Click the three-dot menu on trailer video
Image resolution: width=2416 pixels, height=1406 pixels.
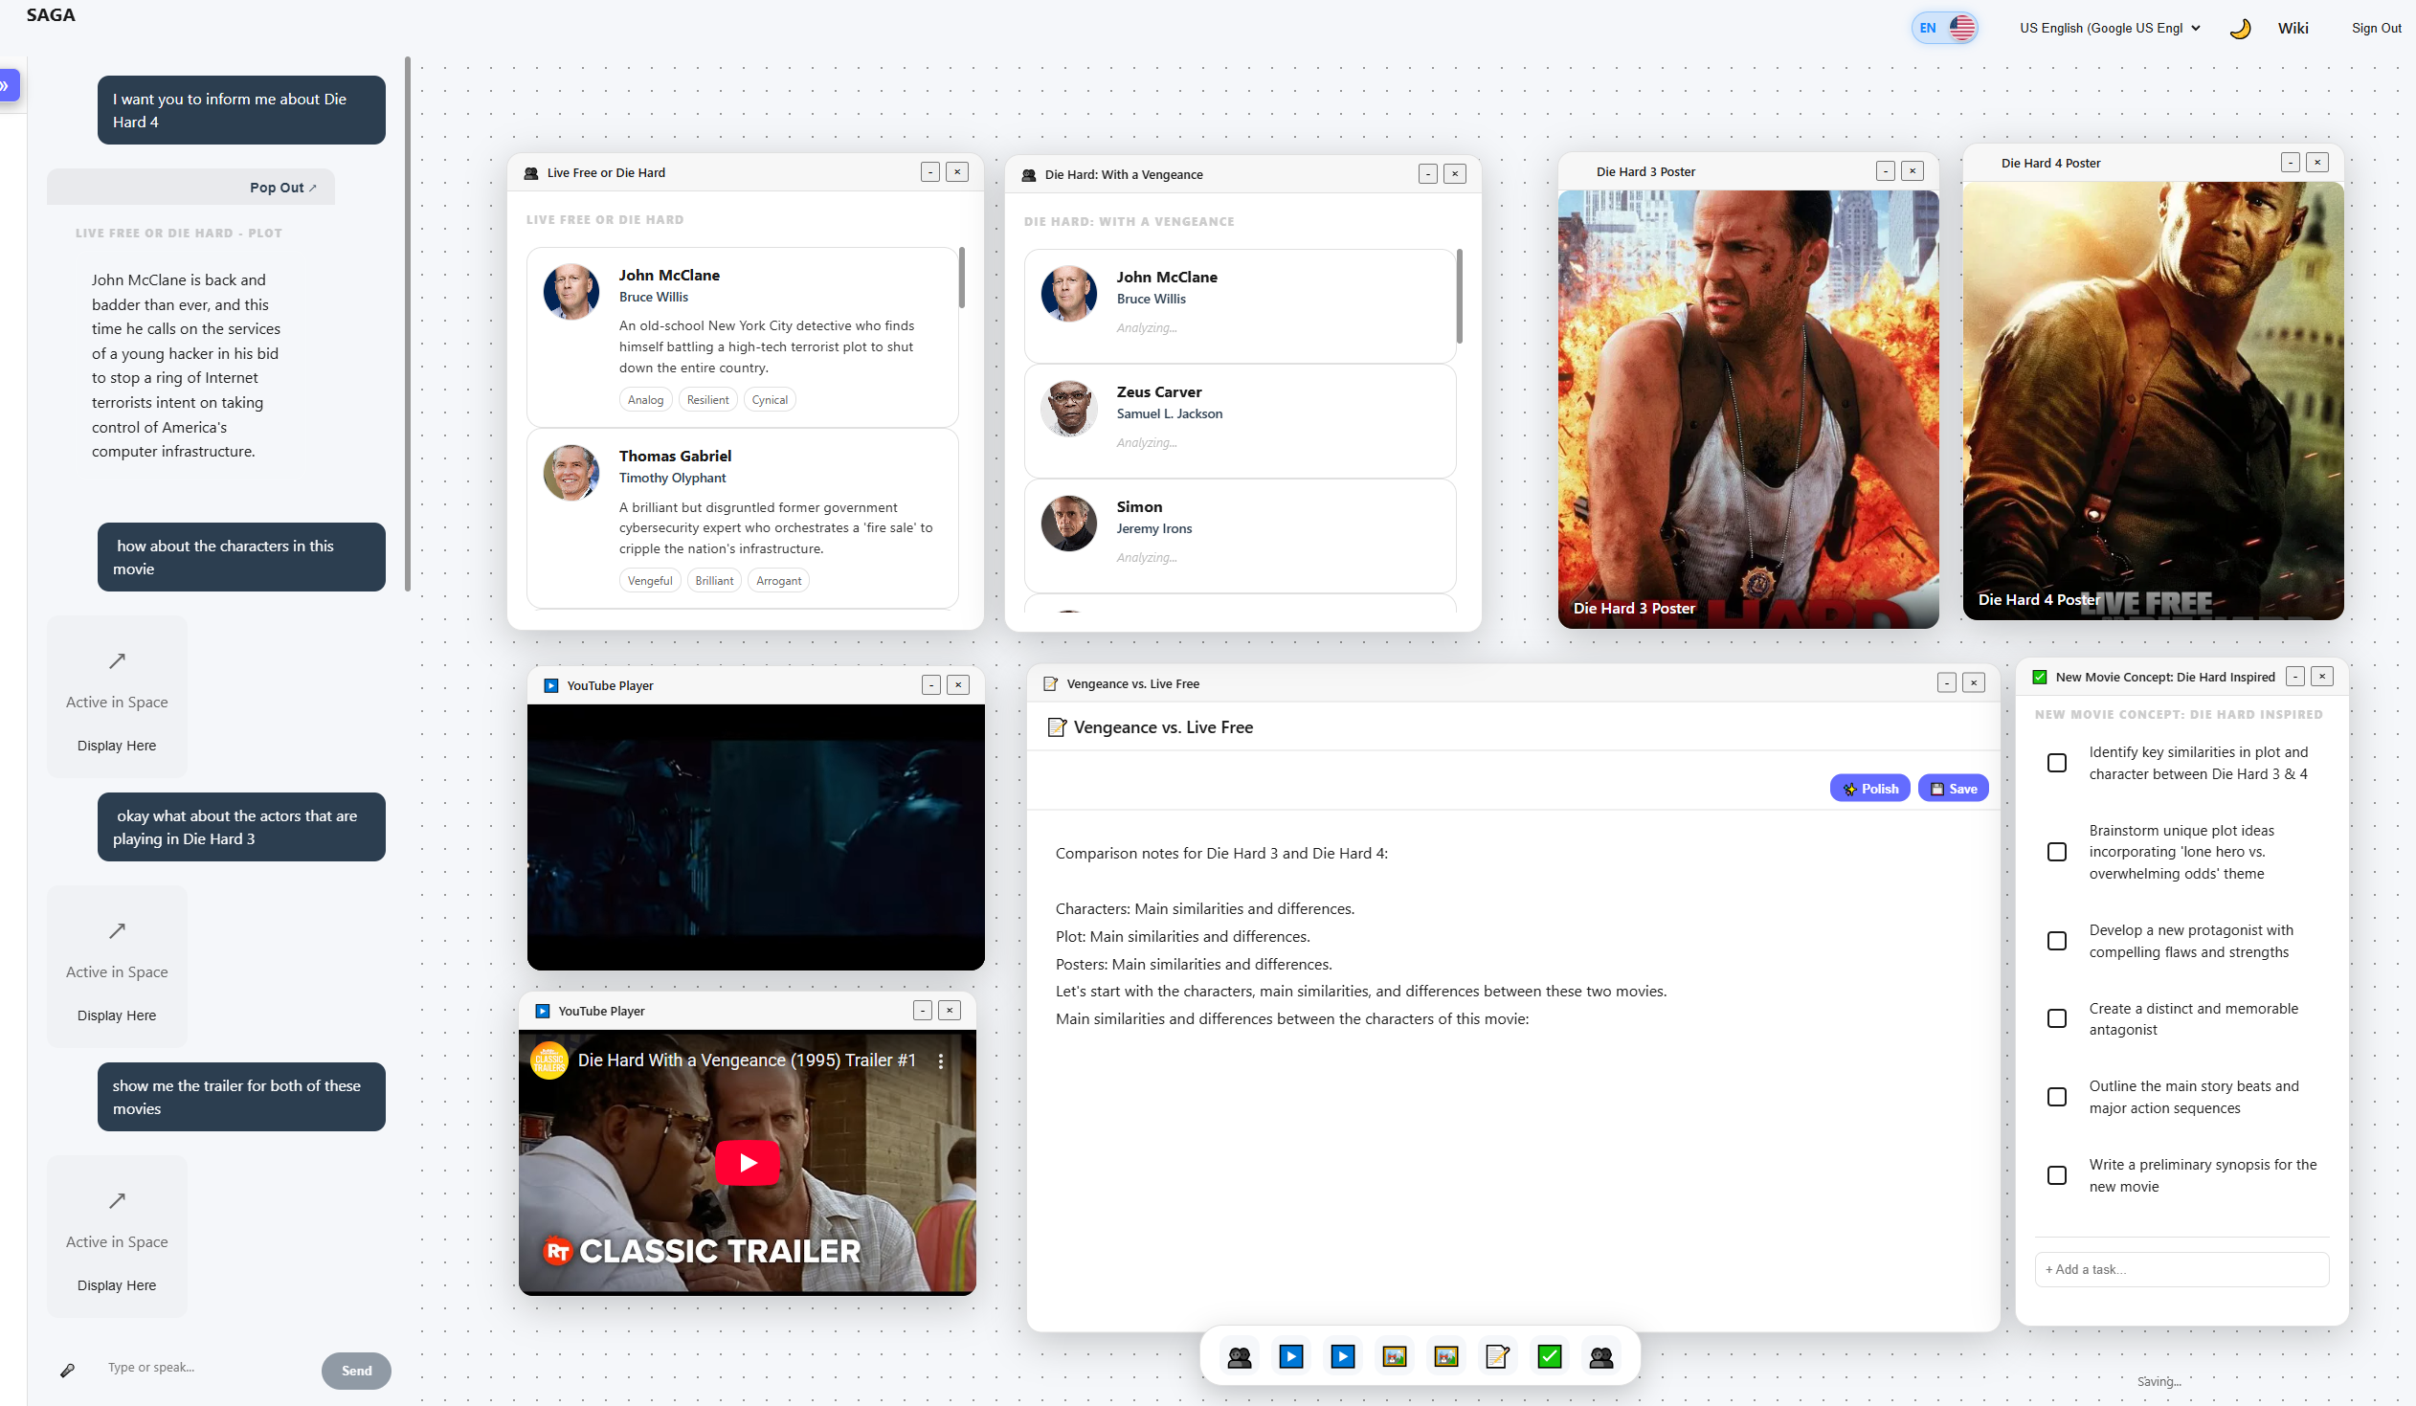[941, 1061]
